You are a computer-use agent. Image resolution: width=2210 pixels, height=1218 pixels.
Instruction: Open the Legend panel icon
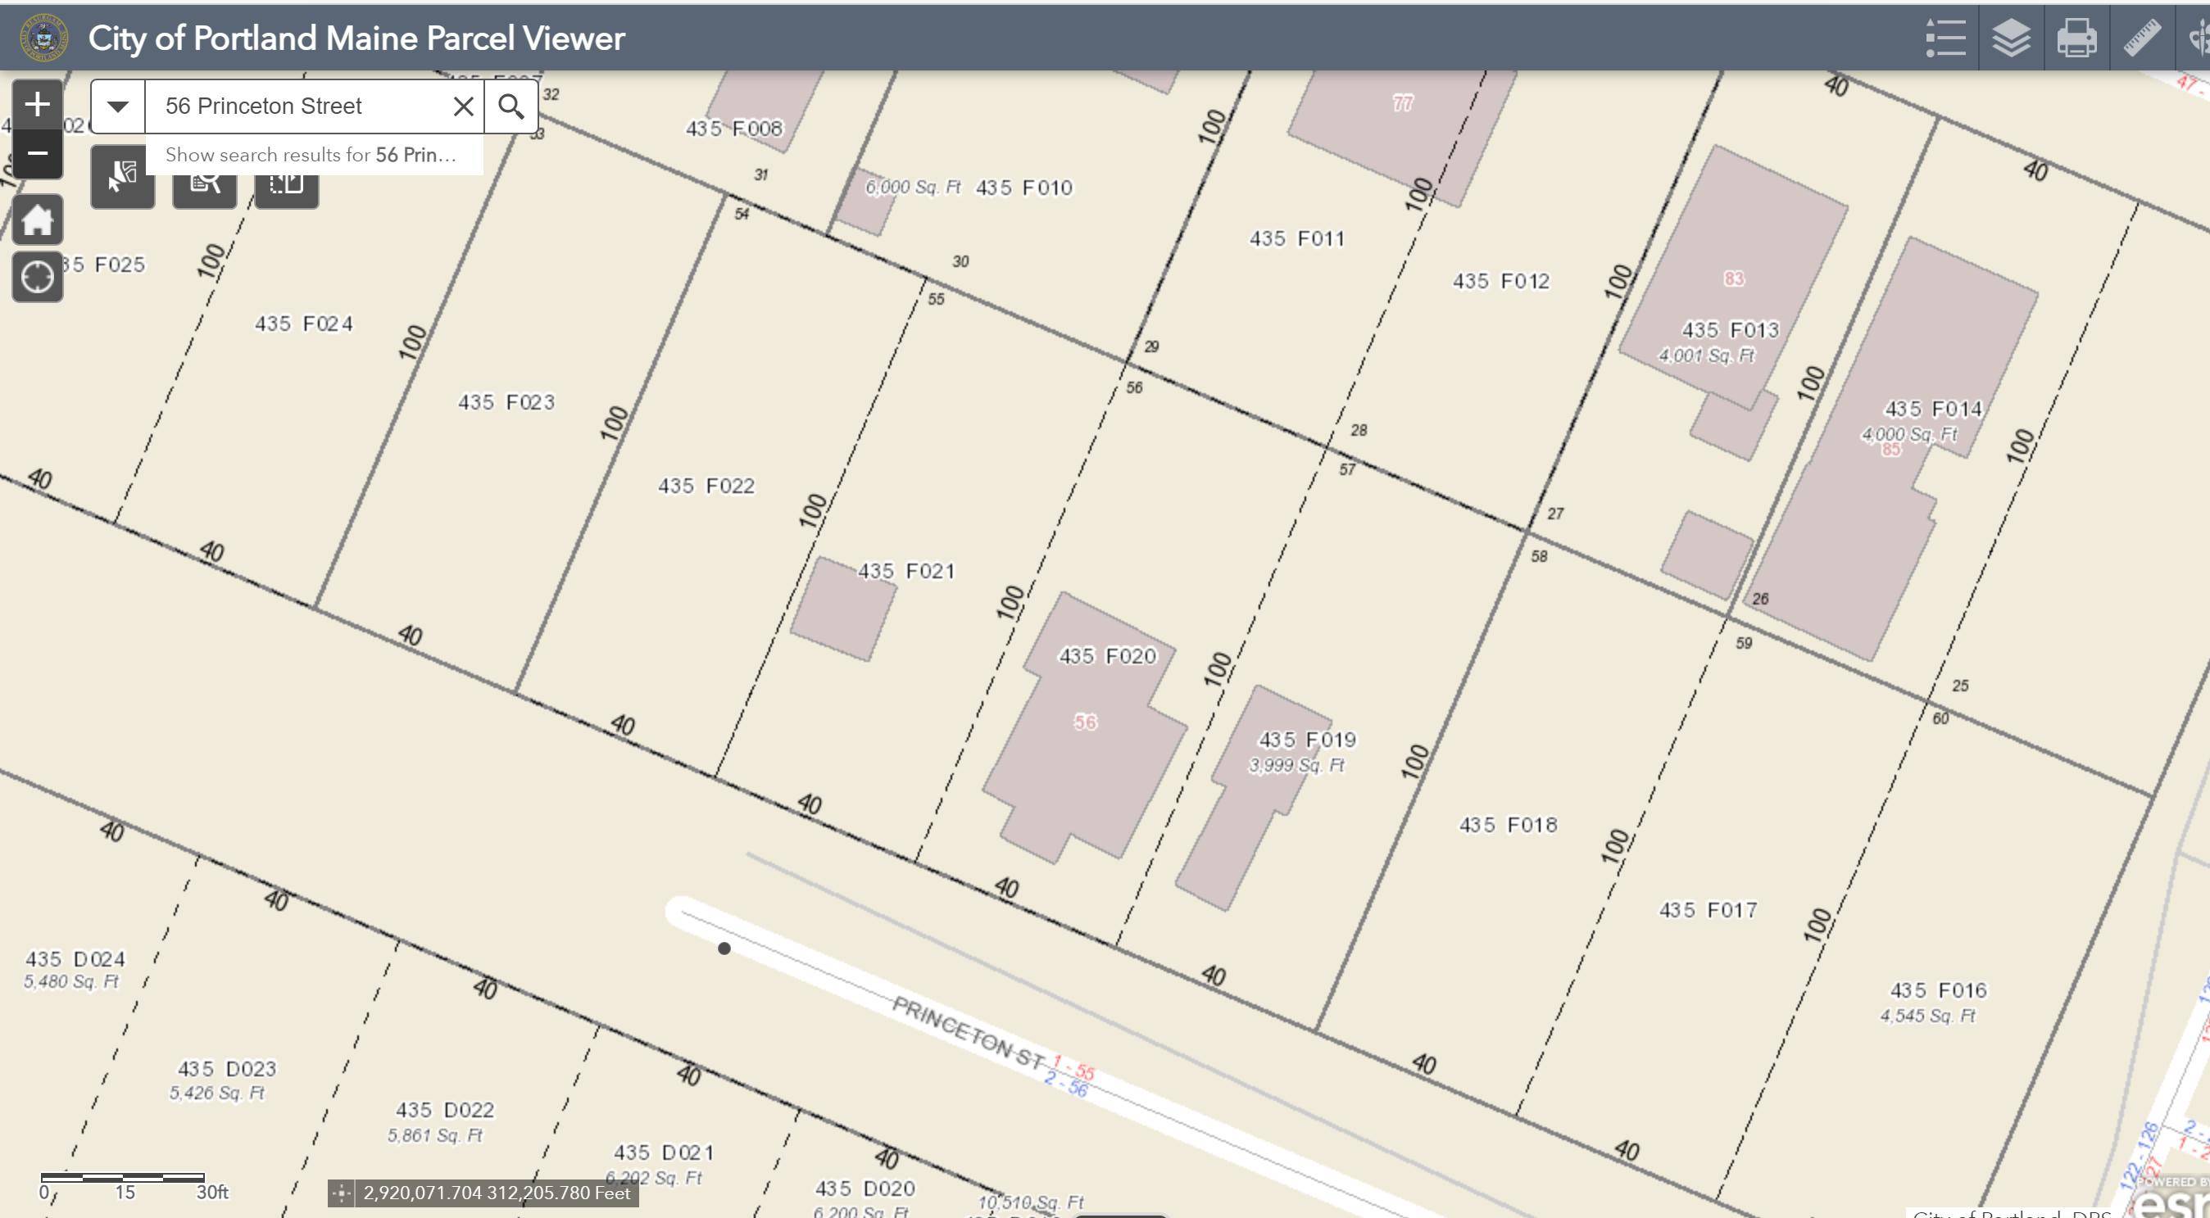point(1945,38)
